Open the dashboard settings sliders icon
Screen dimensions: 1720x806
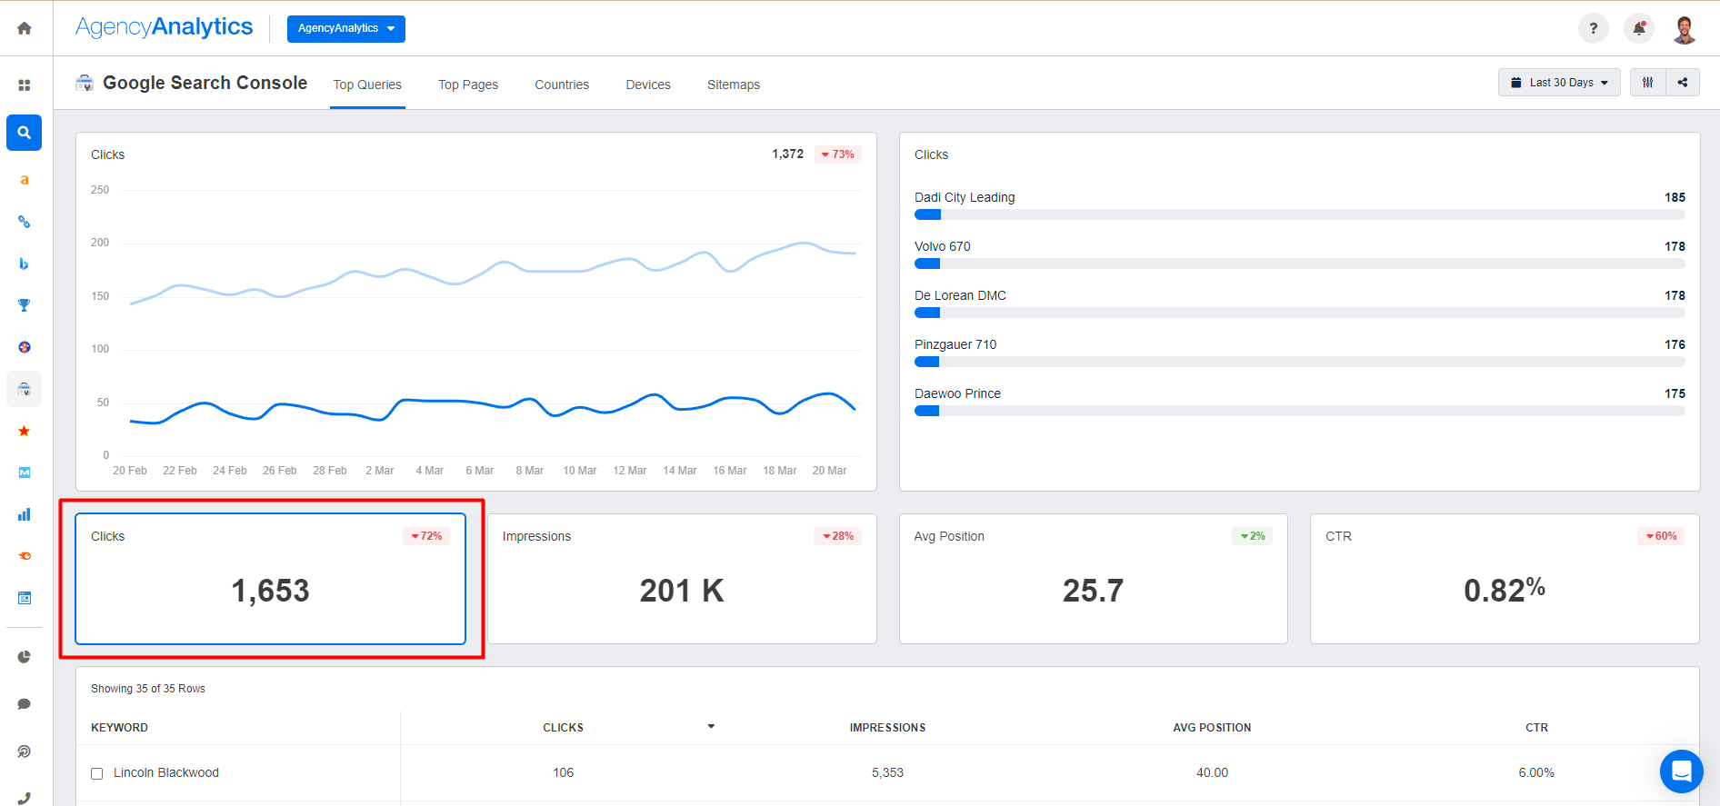(1647, 83)
